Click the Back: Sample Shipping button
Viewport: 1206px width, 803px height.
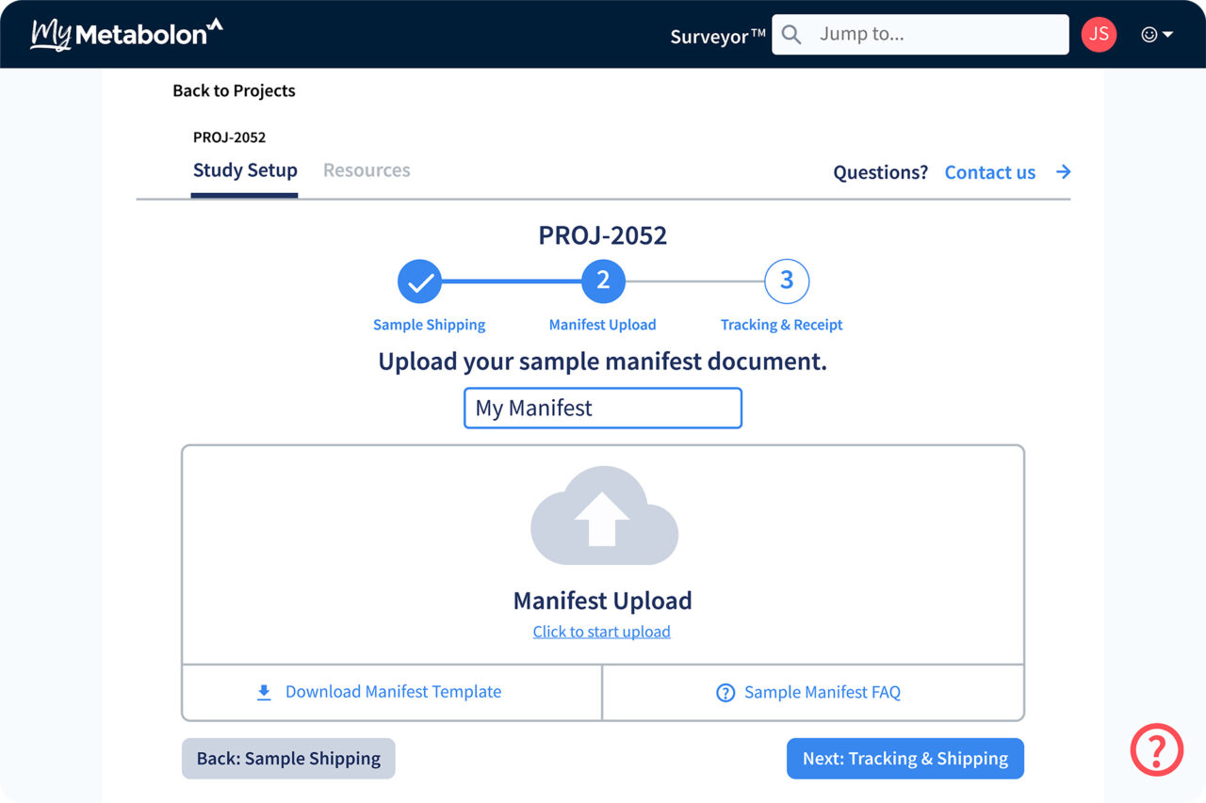tap(287, 758)
